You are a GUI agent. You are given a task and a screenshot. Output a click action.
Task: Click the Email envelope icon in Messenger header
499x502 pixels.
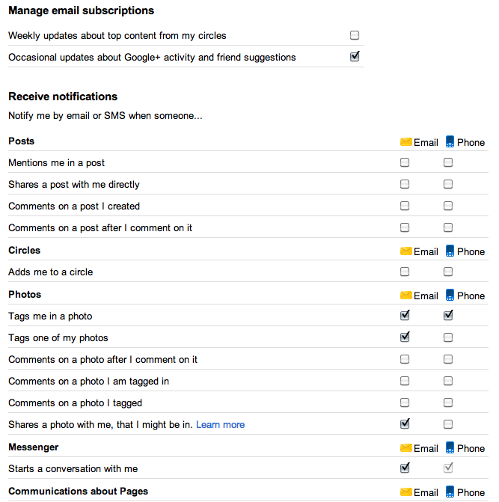[405, 447]
